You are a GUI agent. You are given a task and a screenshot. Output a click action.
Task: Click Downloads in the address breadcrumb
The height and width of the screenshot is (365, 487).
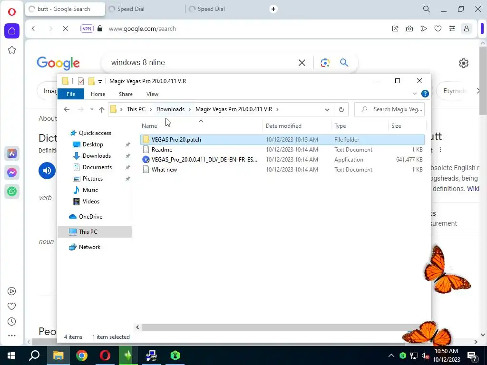[170, 109]
